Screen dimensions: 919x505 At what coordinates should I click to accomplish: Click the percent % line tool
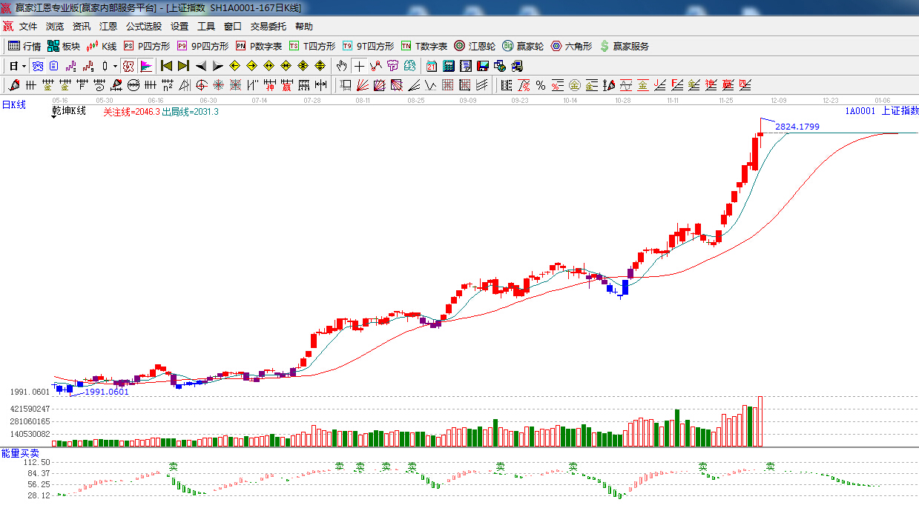click(541, 85)
